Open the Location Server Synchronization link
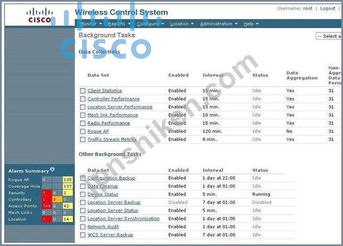The height and width of the screenshot is (246, 343). pyautogui.click(x=123, y=219)
